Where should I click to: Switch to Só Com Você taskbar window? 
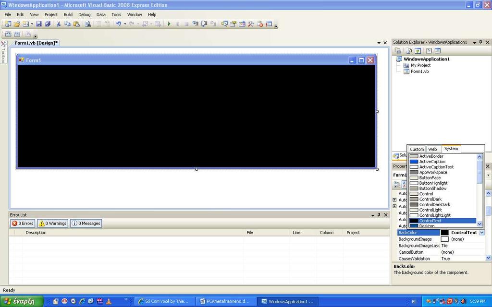point(165,301)
